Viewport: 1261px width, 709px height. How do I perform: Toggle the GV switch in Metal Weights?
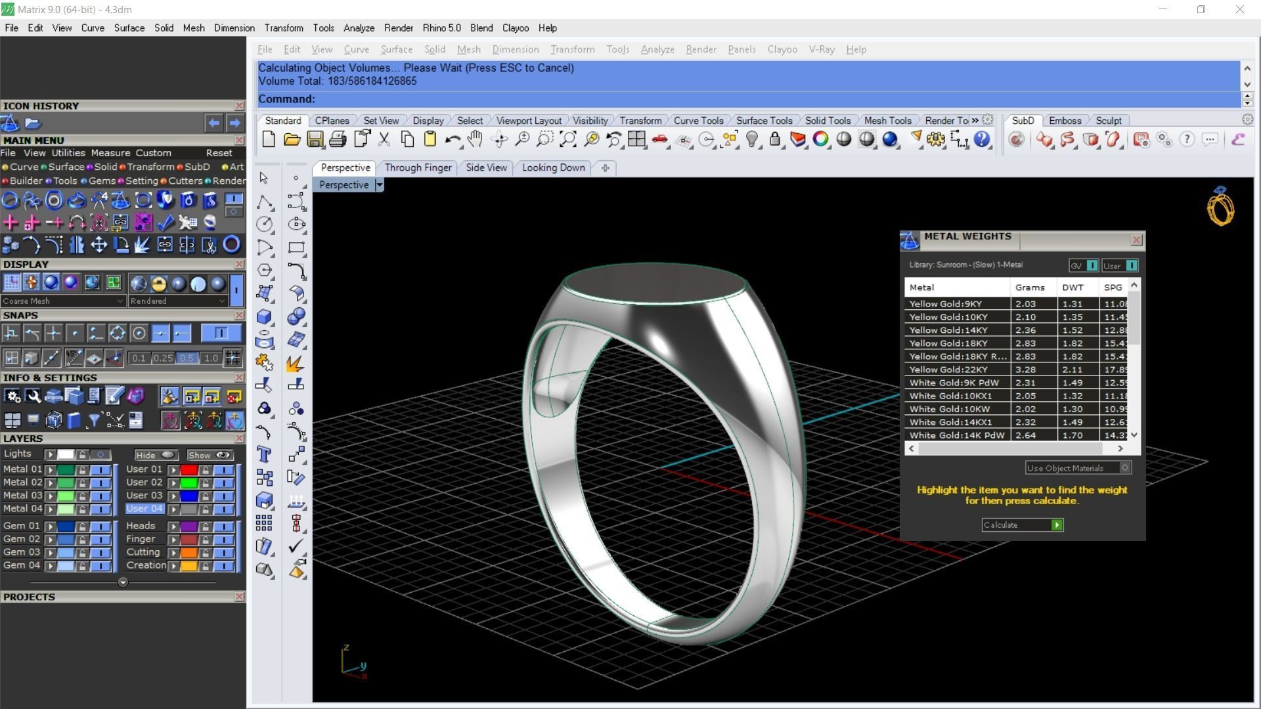[x=1092, y=265]
